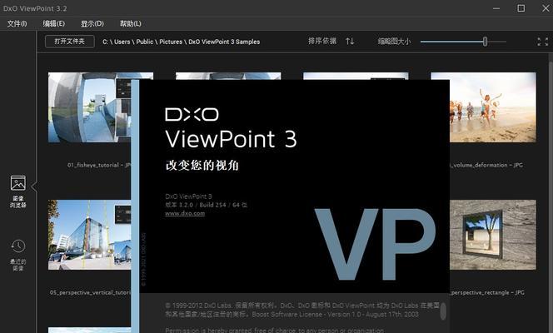Open the 显示(D) menu
The image size is (553, 333).
[92, 23]
